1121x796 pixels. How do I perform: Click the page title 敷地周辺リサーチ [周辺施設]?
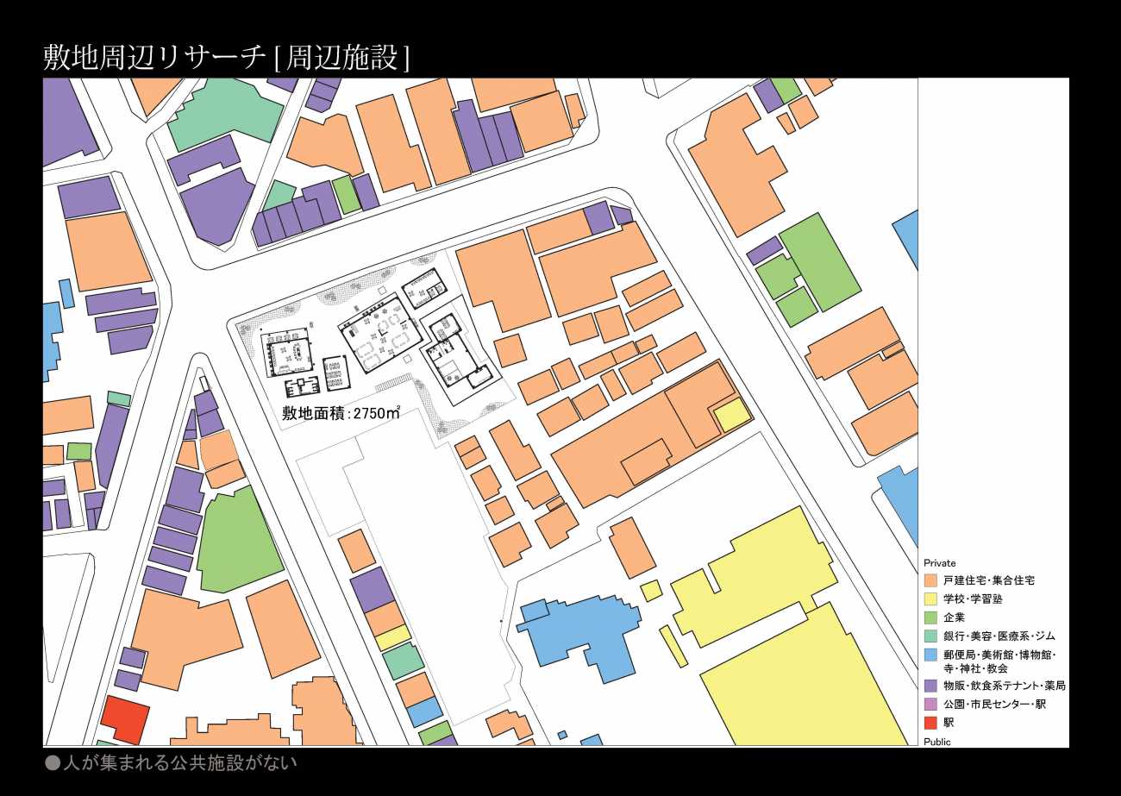coord(226,57)
